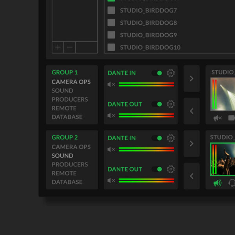235x235 pixels.
Task: Open Group 2 green-bordered crowd thumbnail
Action: pyautogui.click(x=223, y=159)
